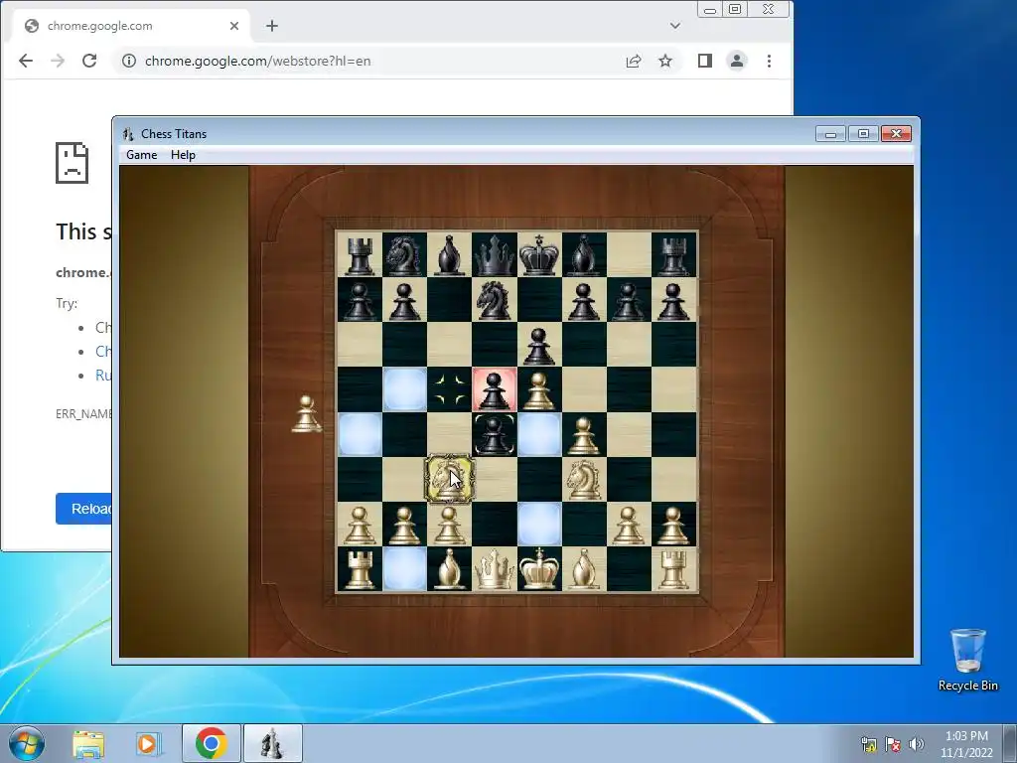Select the black knight on d7
The width and height of the screenshot is (1017, 763).
pyautogui.click(x=495, y=300)
